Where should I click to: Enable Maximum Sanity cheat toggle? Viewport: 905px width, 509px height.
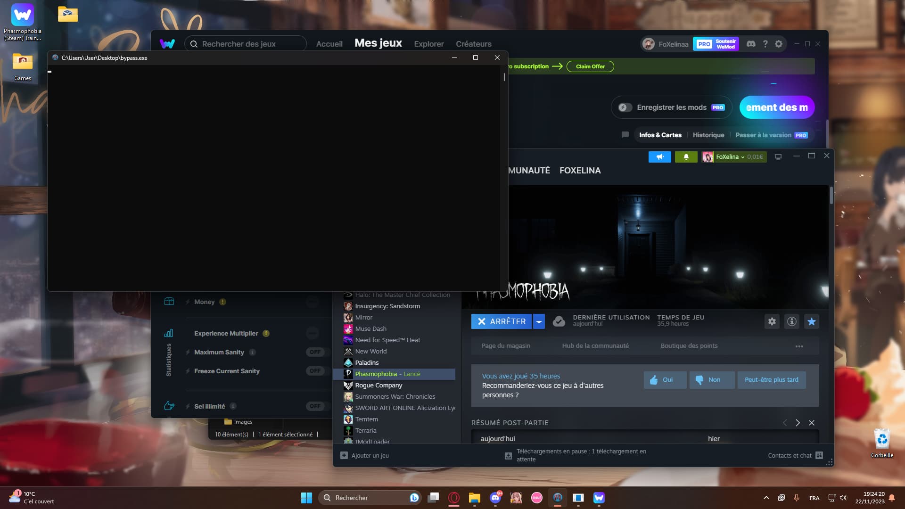click(x=315, y=352)
